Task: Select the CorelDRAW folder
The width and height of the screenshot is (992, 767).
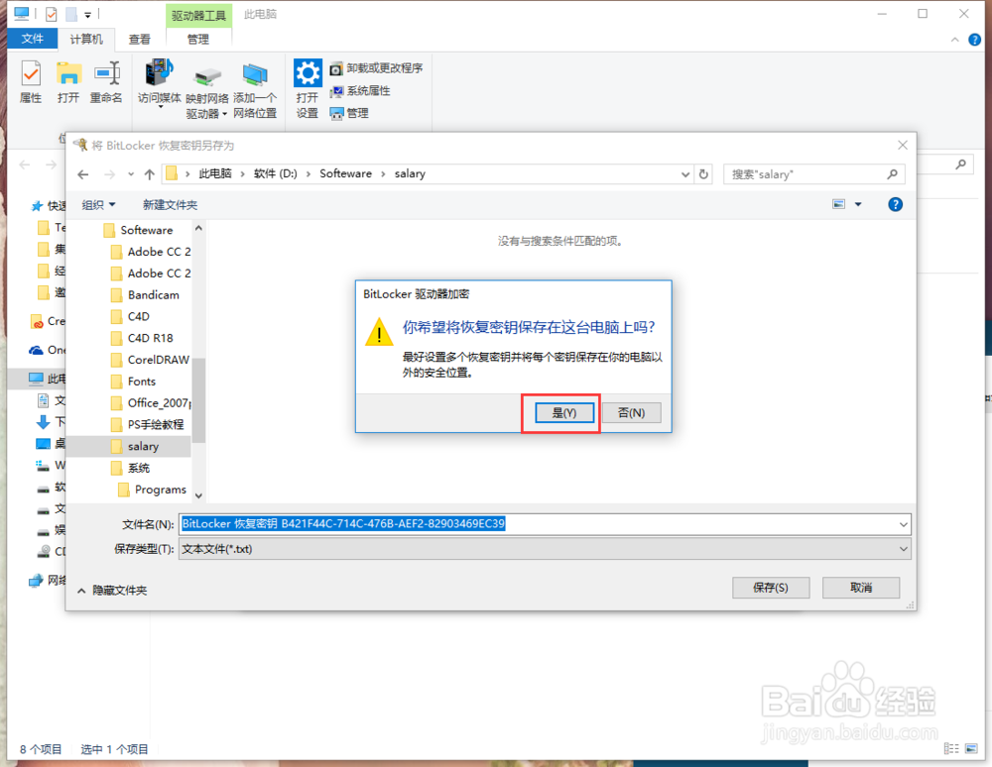Action: click(x=150, y=360)
